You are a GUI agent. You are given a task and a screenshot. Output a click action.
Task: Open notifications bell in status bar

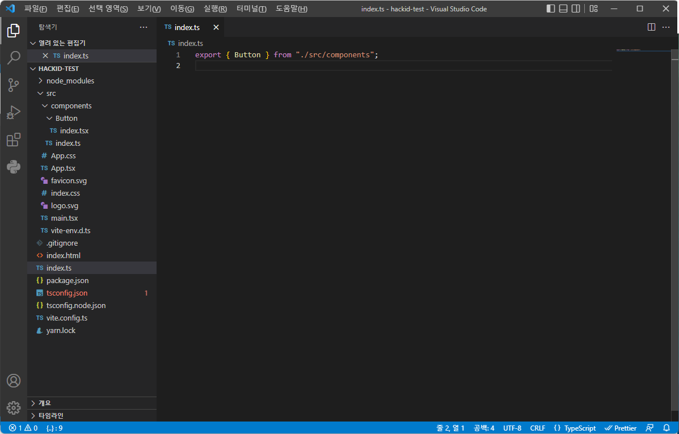click(x=667, y=428)
